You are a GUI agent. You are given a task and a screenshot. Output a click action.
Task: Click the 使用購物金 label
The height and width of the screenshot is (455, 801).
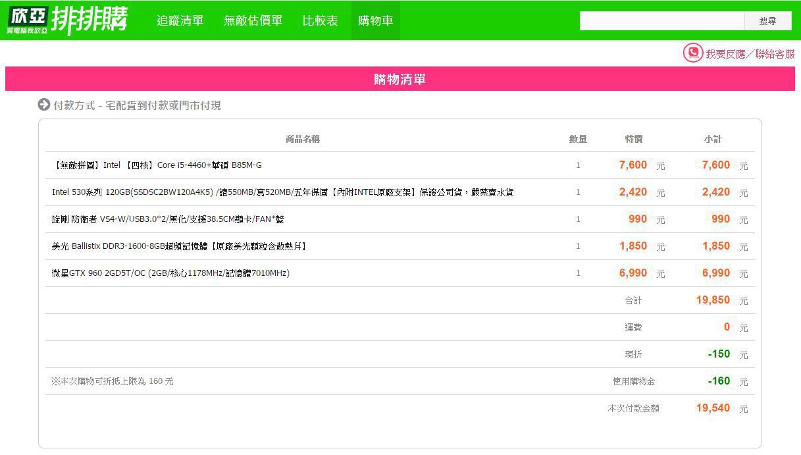coord(634,381)
